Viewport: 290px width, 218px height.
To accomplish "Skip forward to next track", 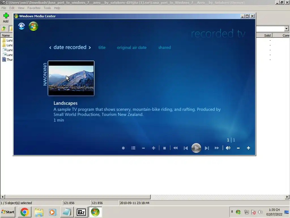I will click(207, 148).
